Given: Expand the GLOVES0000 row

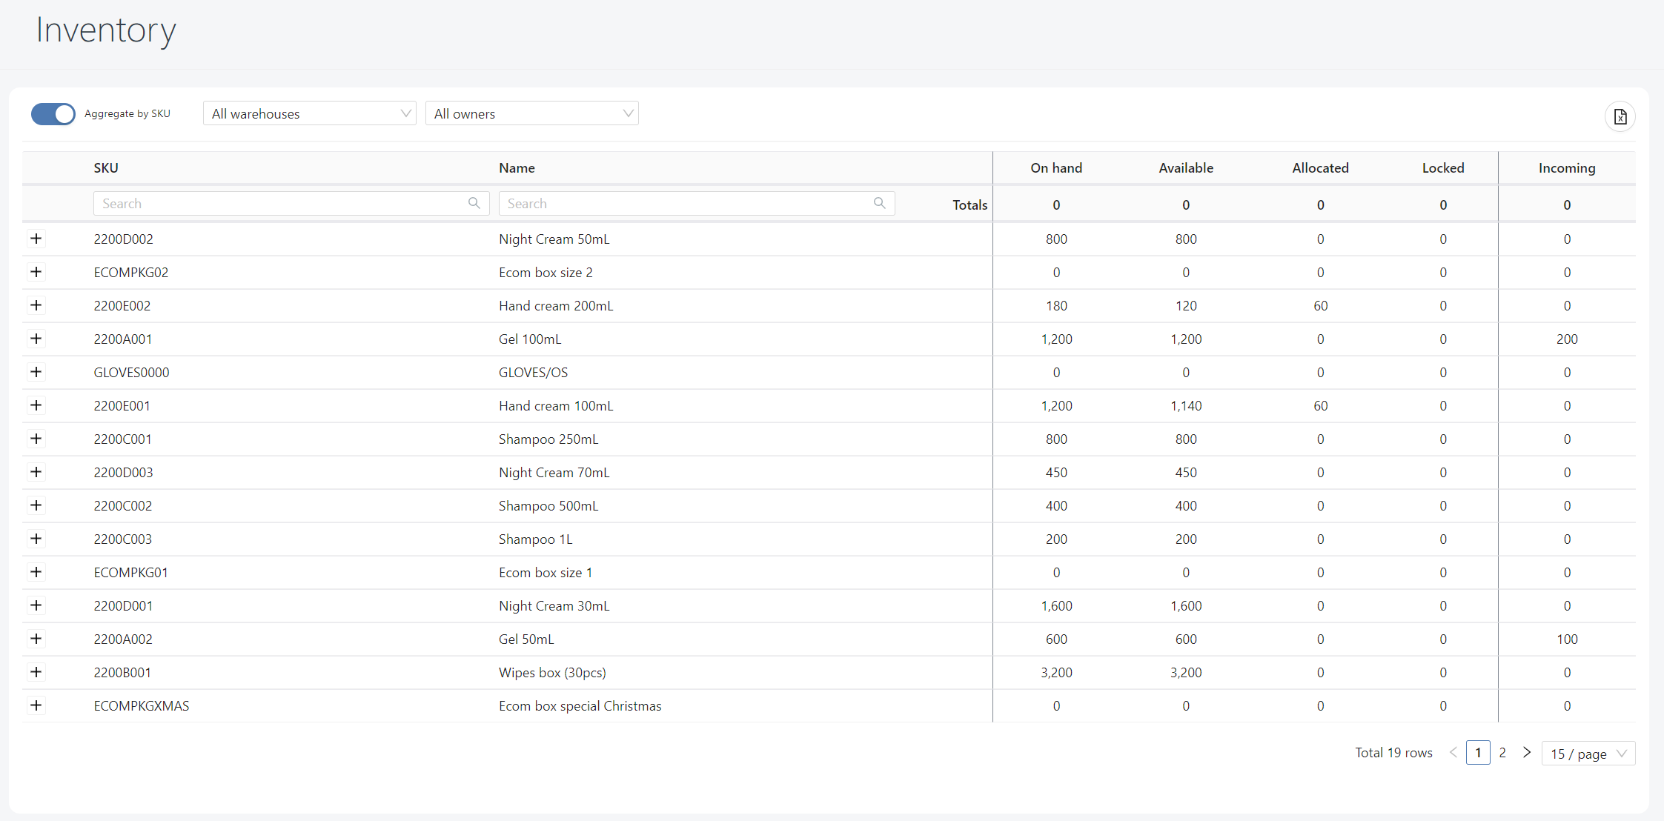Looking at the screenshot, I should tap(36, 372).
